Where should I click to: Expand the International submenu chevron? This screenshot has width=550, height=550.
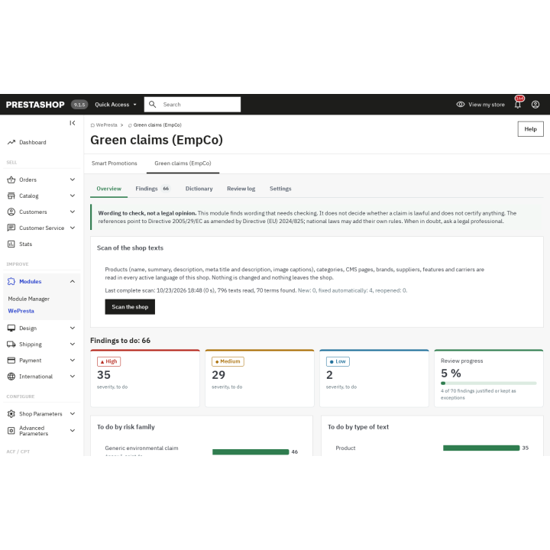point(73,377)
